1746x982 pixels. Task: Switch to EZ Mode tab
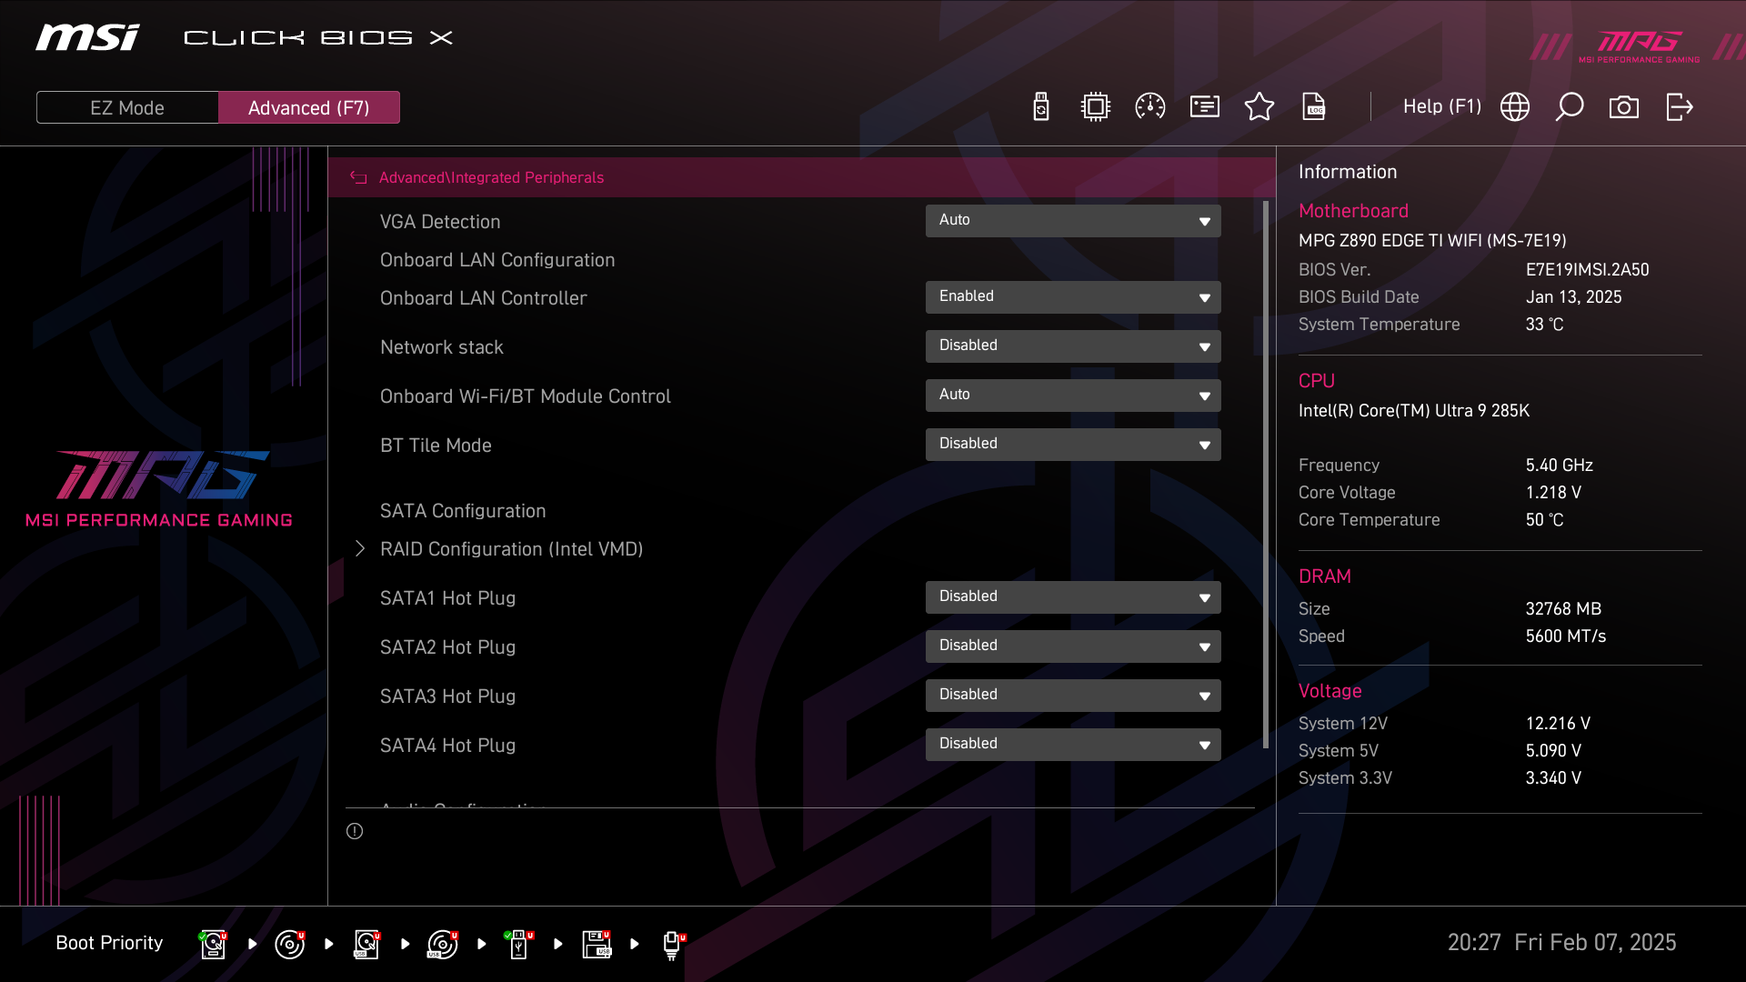point(127,107)
